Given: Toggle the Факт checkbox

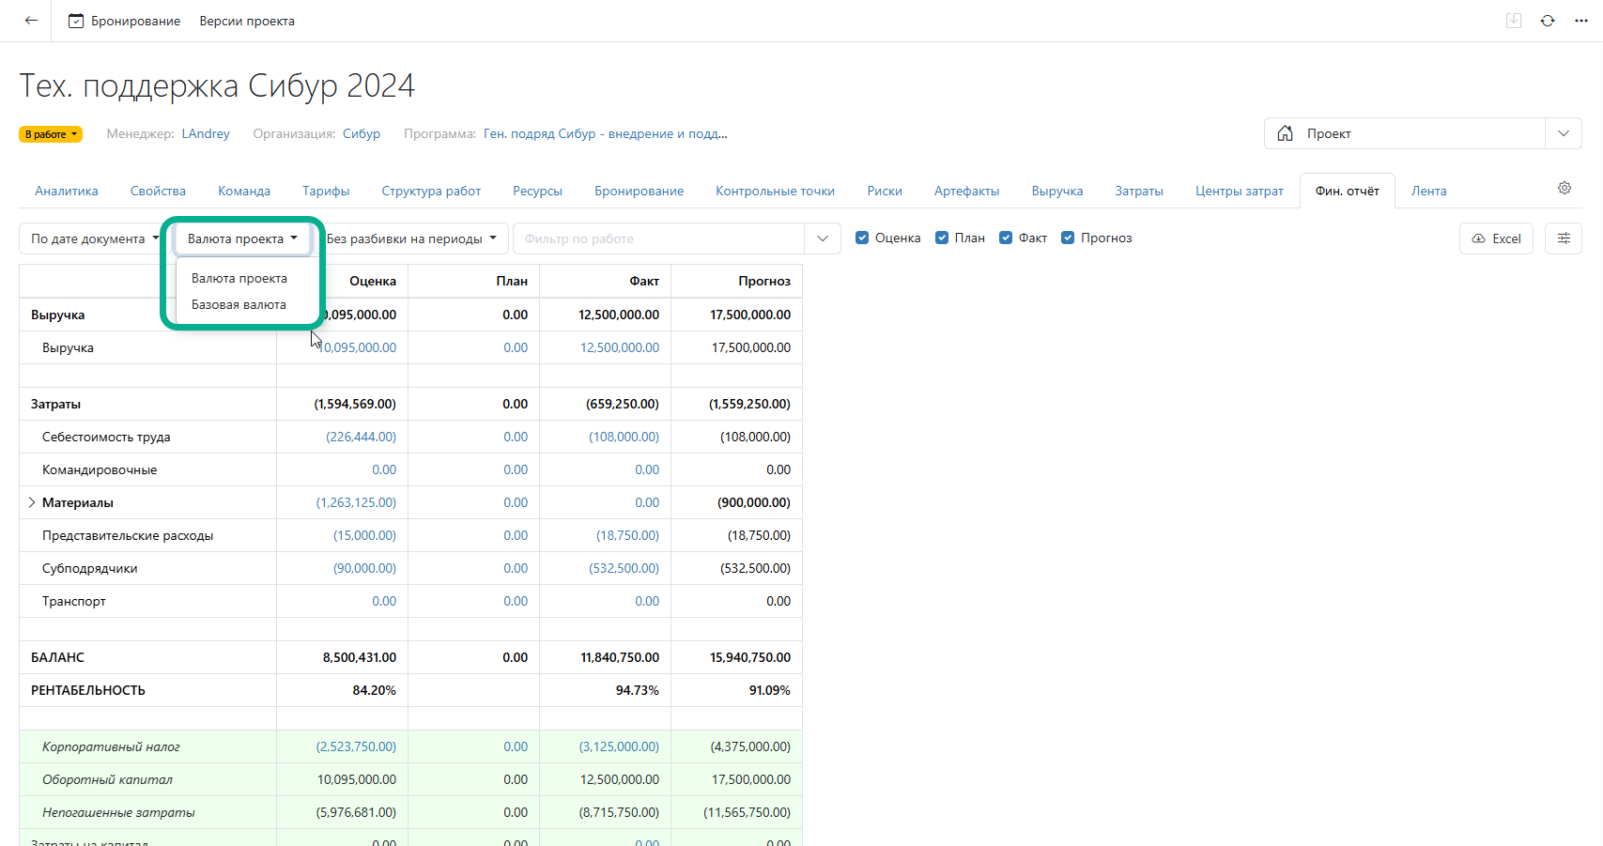Looking at the screenshot, I should pos(1006,238).
